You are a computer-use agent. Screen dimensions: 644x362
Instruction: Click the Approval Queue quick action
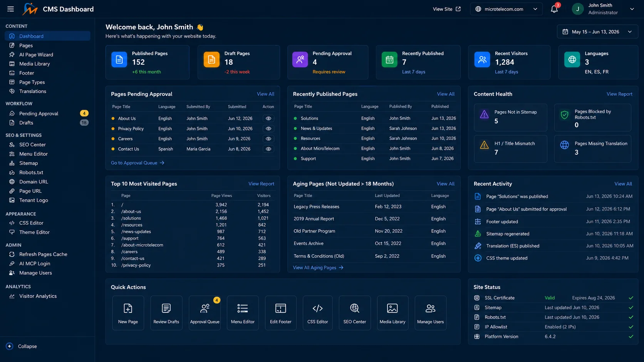[x=205, y=313]
